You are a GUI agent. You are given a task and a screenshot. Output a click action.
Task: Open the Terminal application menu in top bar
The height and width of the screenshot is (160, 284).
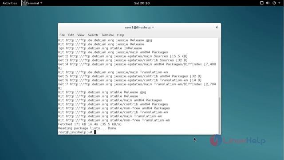tap(32, 3)
